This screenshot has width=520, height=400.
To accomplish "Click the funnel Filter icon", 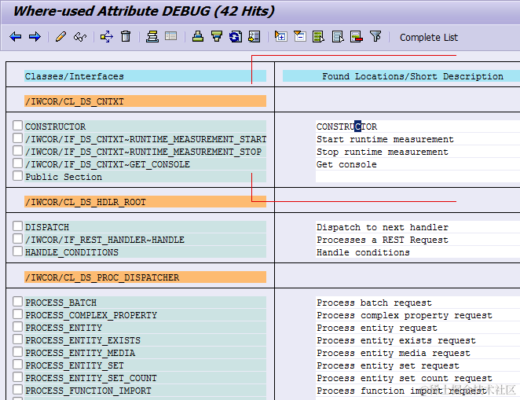I will click(375, 36).
